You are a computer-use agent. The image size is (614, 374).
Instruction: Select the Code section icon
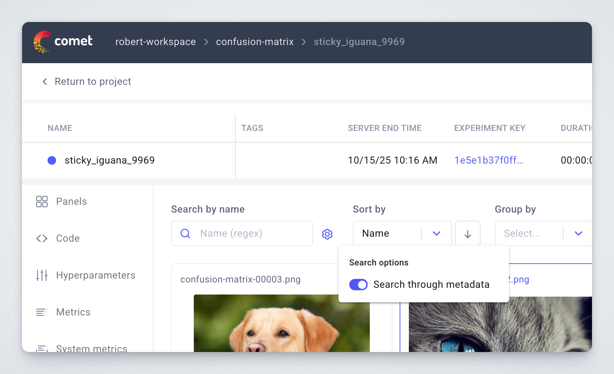pyautogui.click(x=42, y=238)
